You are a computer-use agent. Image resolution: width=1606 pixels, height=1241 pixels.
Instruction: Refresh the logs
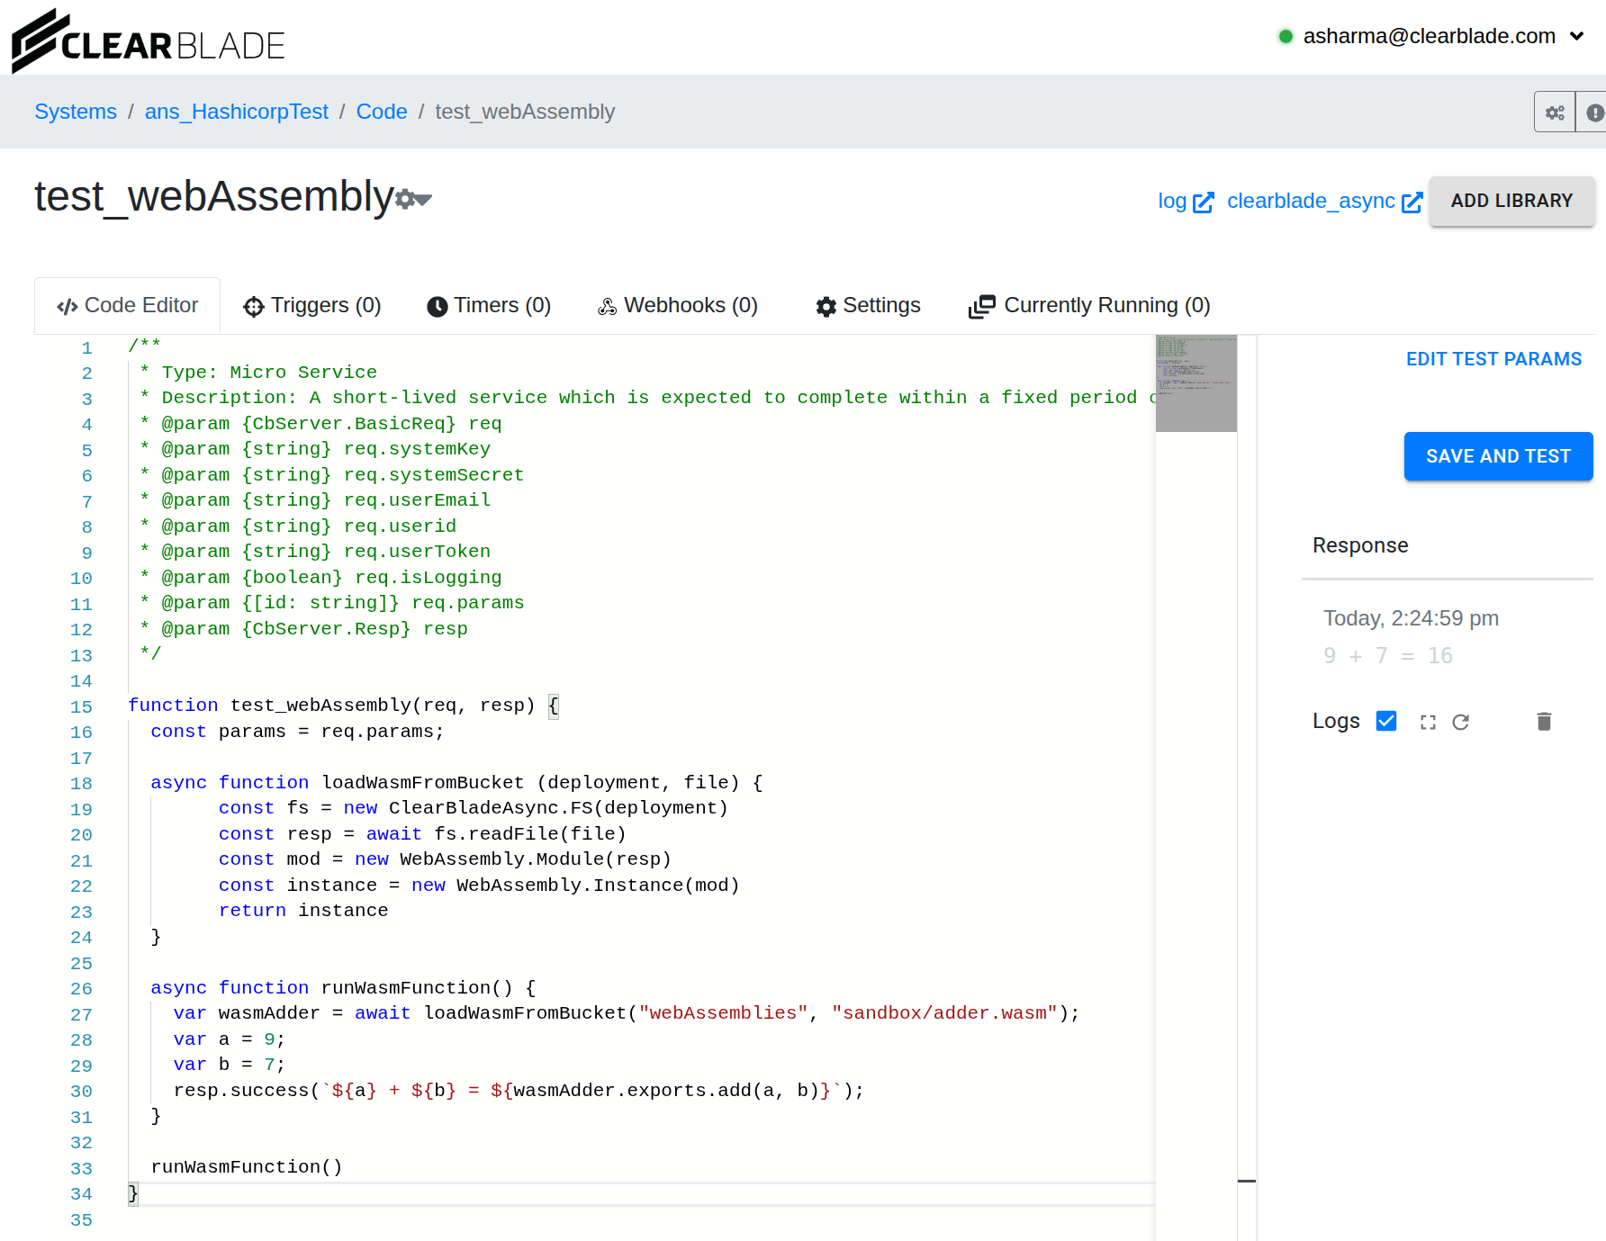coord(1460,722)
